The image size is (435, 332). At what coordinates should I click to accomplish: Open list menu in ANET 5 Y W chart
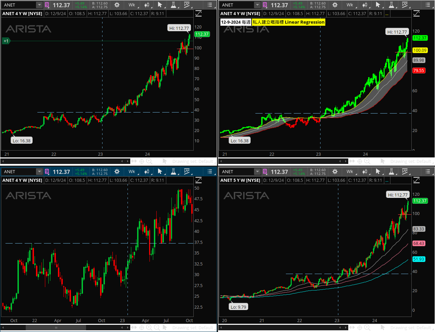(428, 171)
